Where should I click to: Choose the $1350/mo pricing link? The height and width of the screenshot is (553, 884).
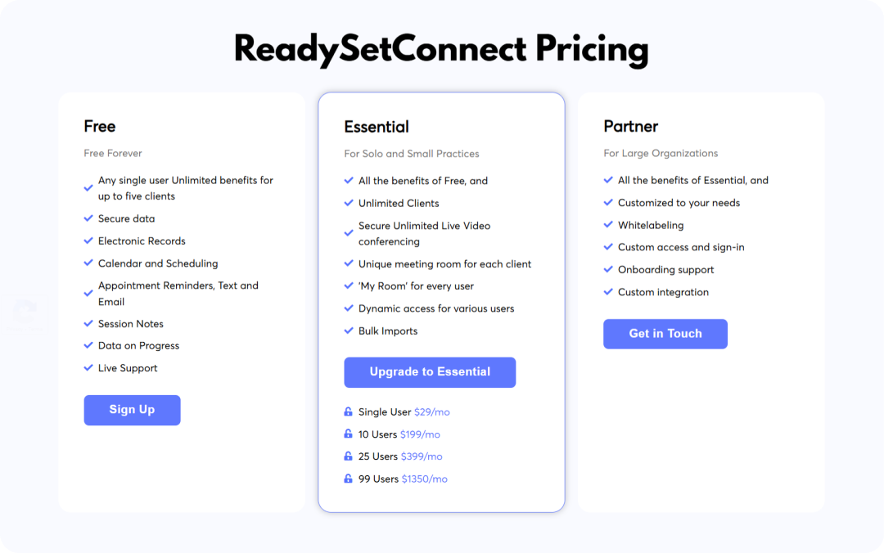pyautogui.click(x=425, y=479)
